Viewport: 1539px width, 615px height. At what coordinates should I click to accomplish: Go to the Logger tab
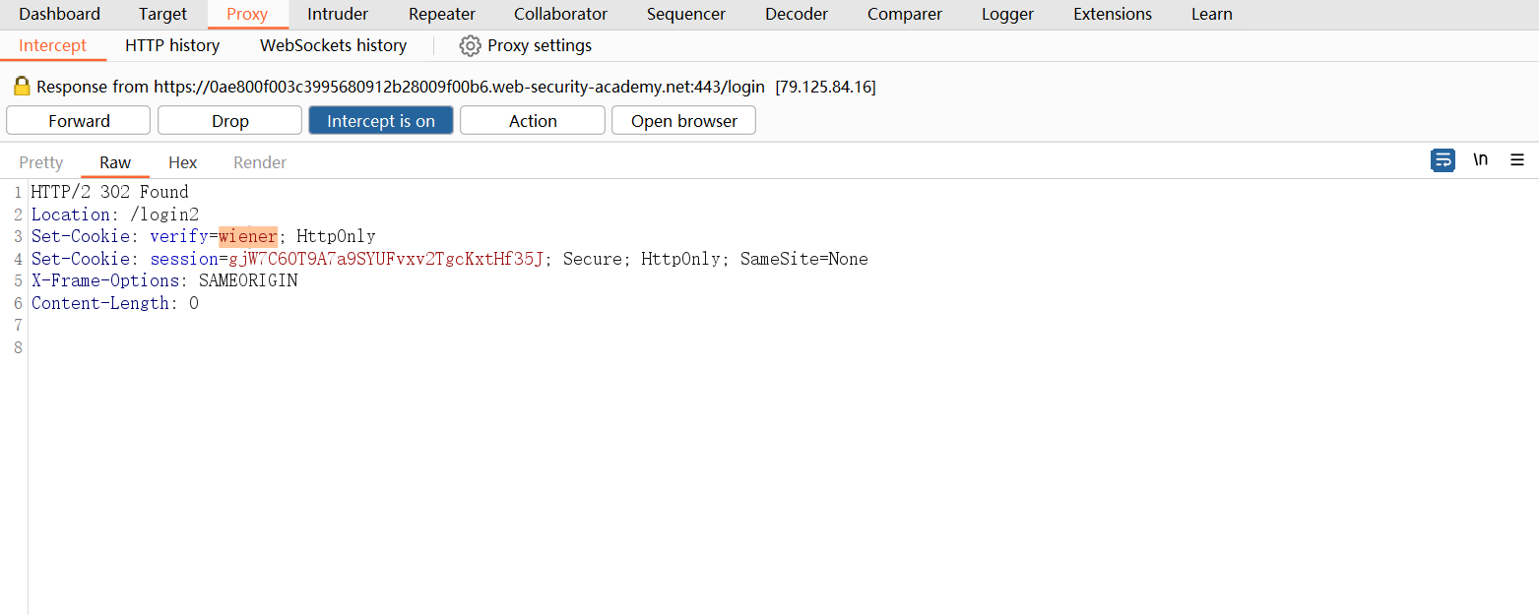pos(1007,14)
